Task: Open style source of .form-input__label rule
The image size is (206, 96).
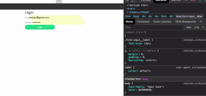Action: (x=195, y=40)
